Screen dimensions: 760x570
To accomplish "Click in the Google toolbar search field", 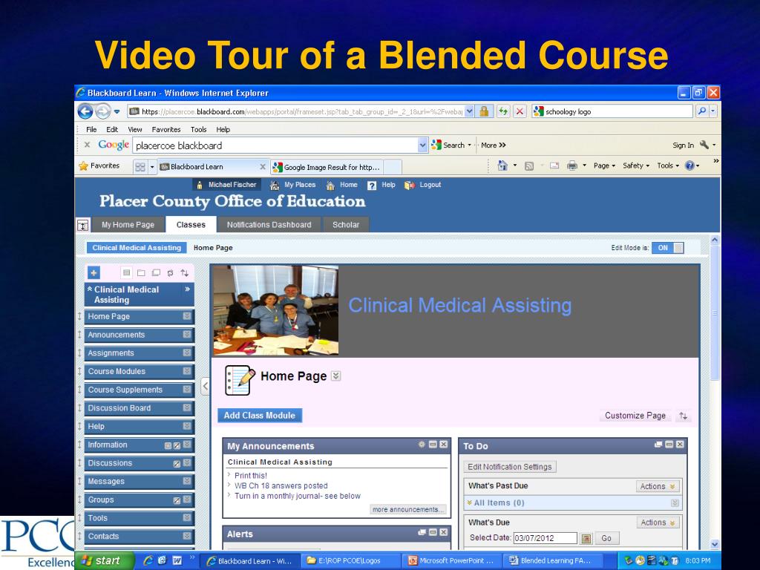I will tap(275, 145).
